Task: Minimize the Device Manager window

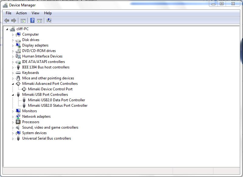Action: (213, 4)
